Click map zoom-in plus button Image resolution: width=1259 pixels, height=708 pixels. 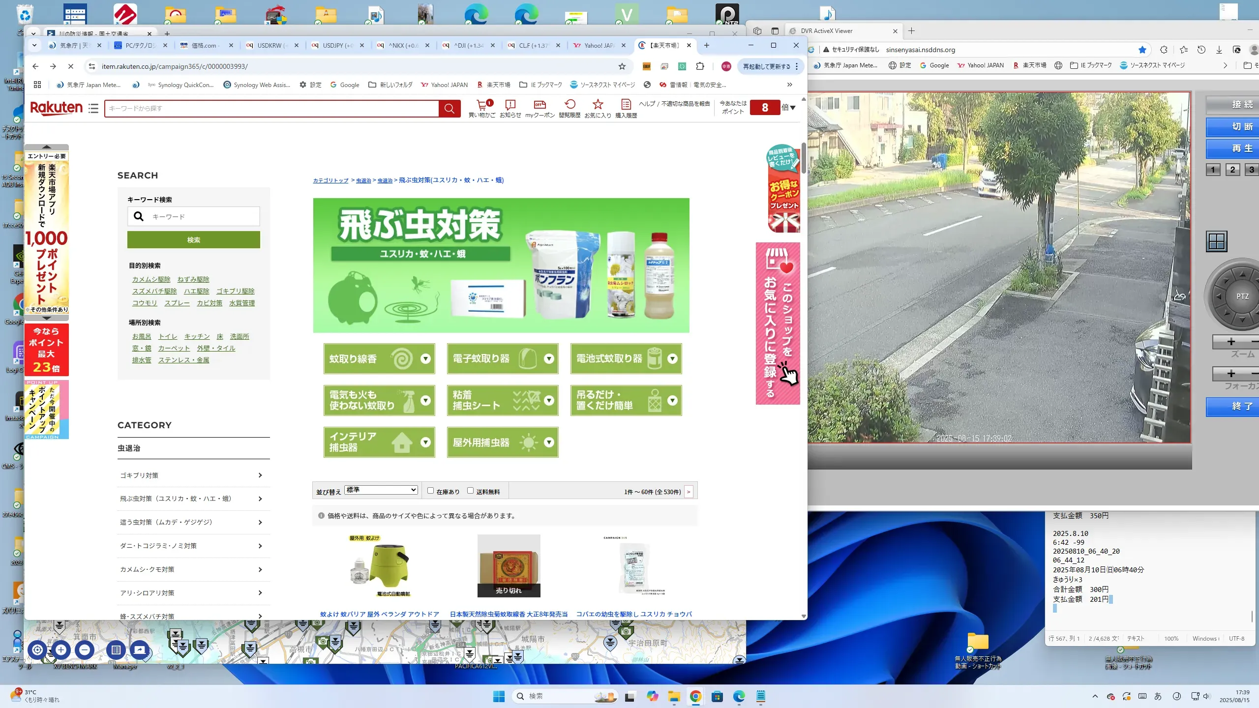tap(61, 649)
